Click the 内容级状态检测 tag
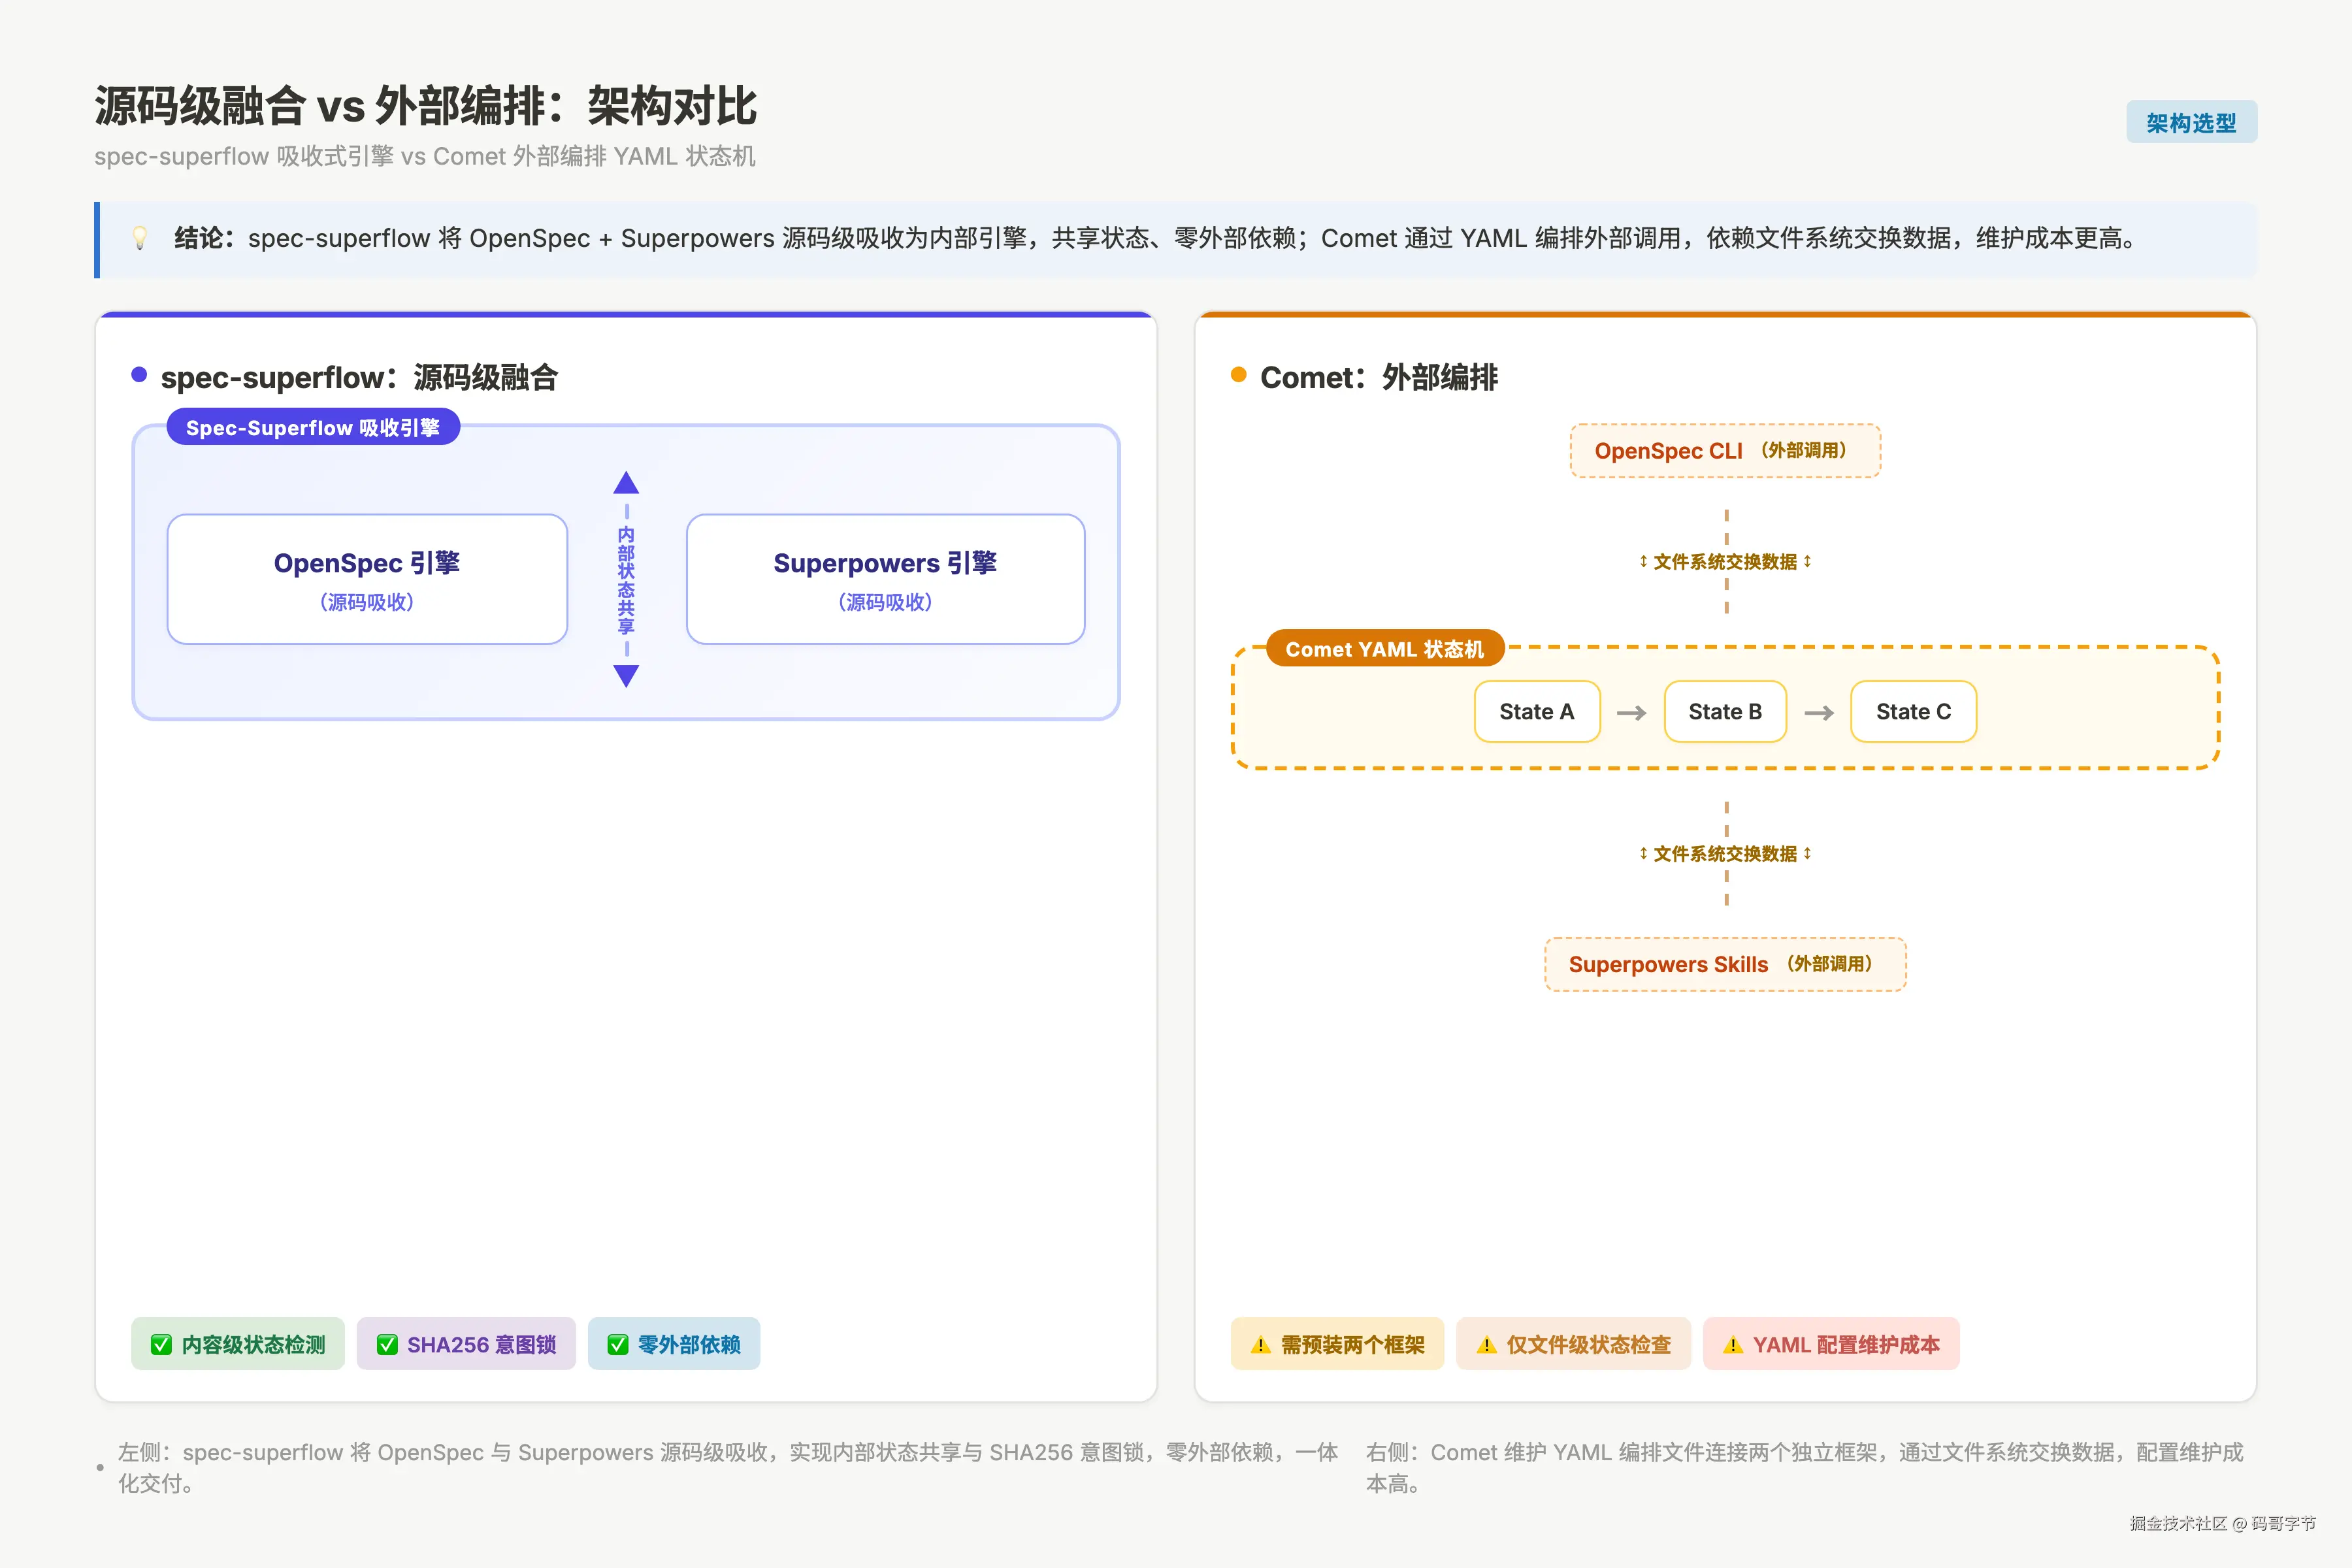 (x=238, y=1344)
